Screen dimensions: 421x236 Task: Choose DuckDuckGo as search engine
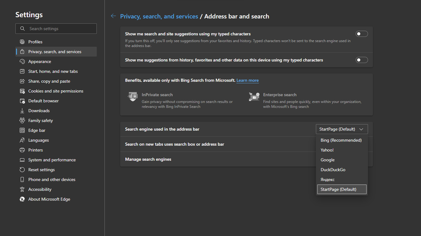coord(333,170)
